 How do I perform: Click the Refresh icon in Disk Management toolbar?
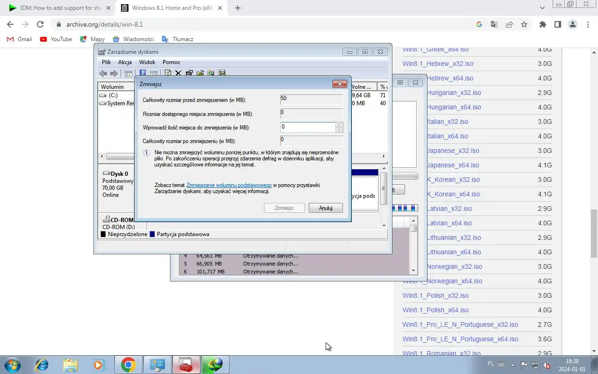coord(168,73)
